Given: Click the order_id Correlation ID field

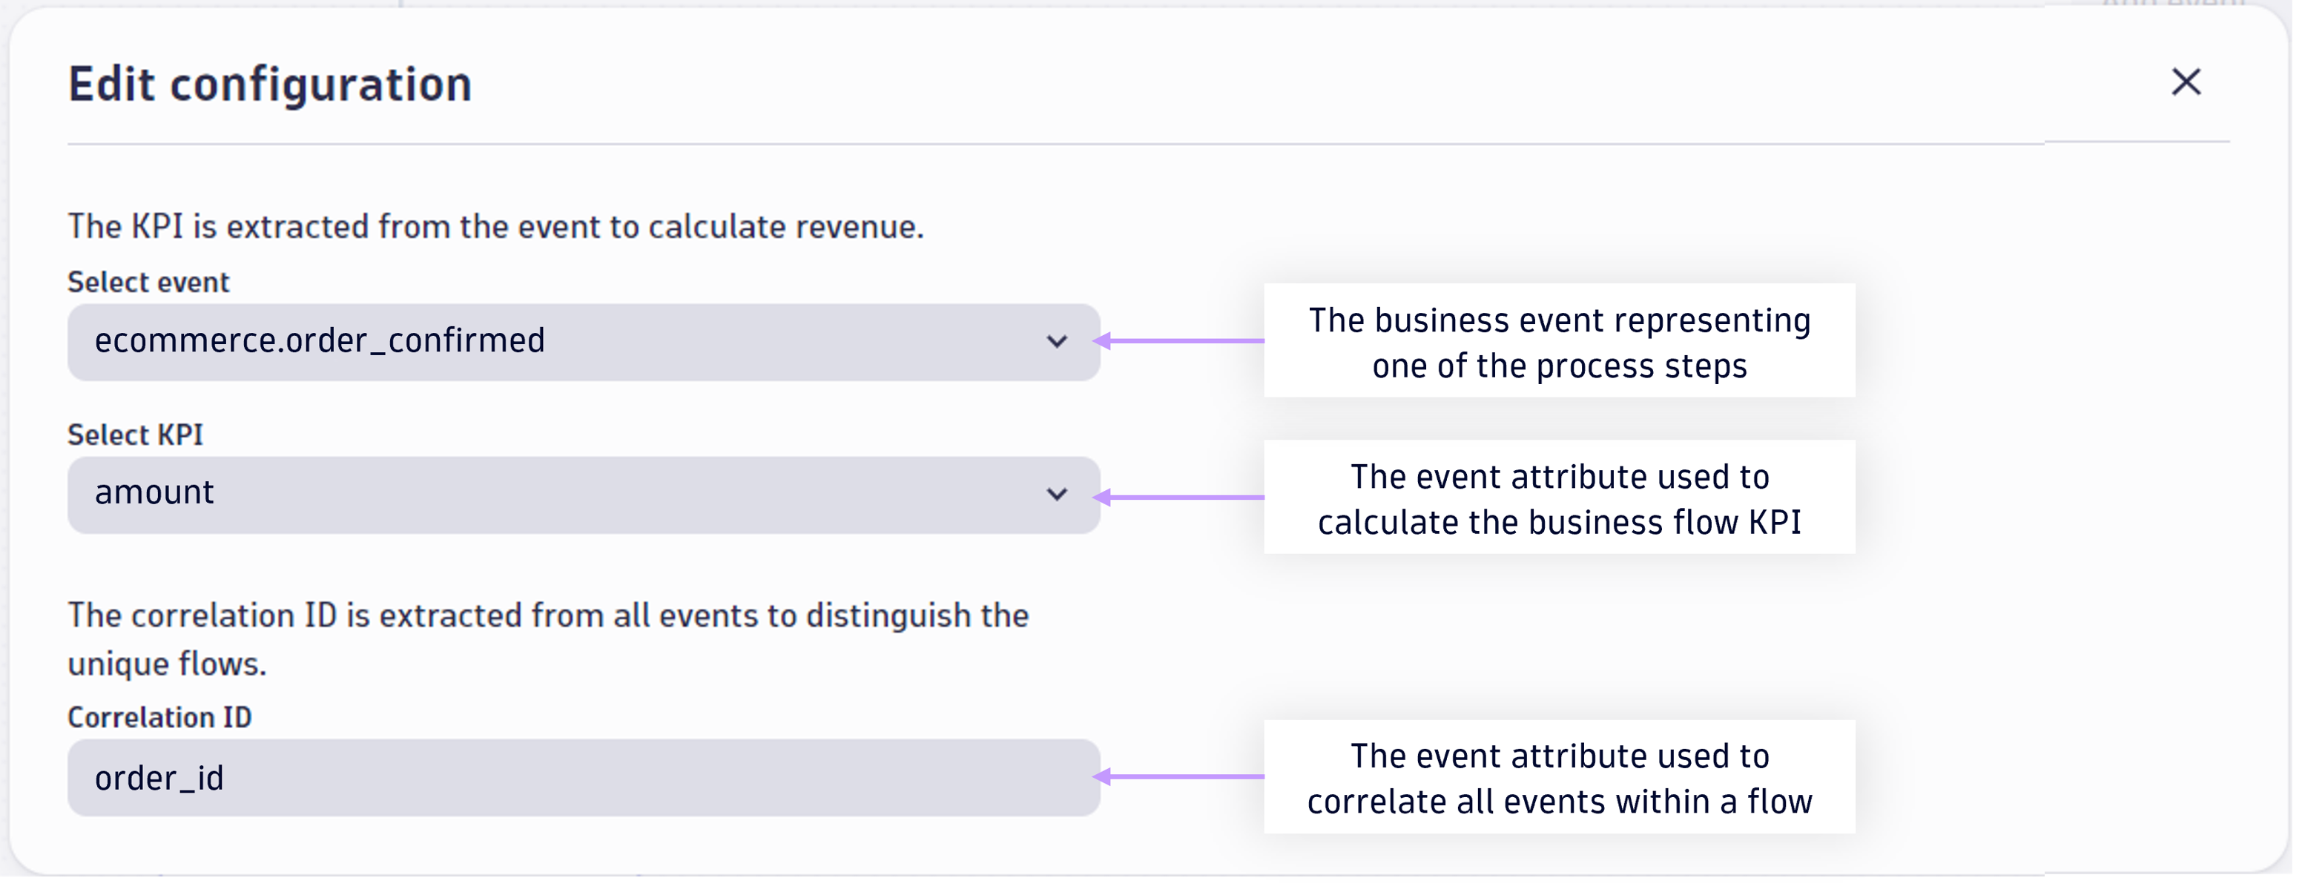Looking at the screenshot, I should pos(581,777).
